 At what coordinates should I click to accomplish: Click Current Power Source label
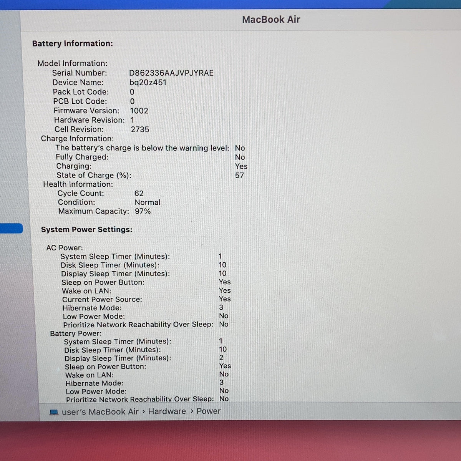102,299
